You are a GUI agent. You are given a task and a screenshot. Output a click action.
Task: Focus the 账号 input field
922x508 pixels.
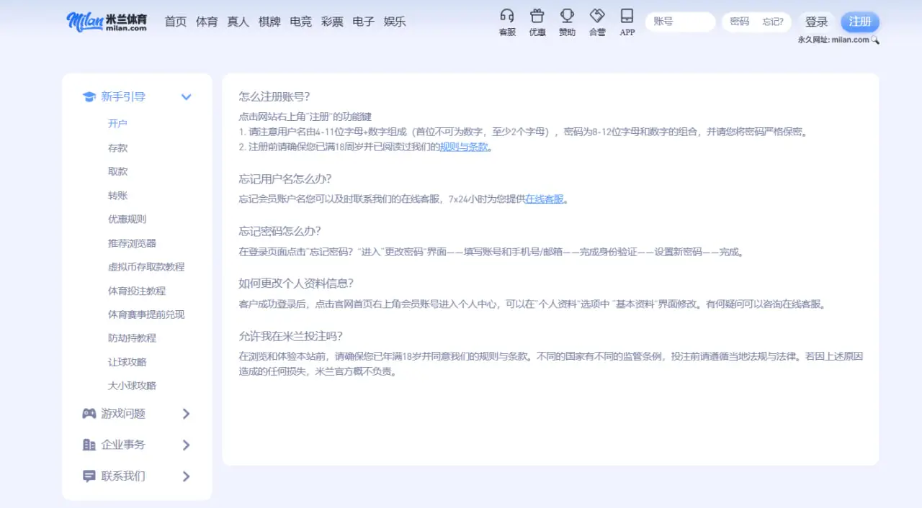[x=680, y=22]
